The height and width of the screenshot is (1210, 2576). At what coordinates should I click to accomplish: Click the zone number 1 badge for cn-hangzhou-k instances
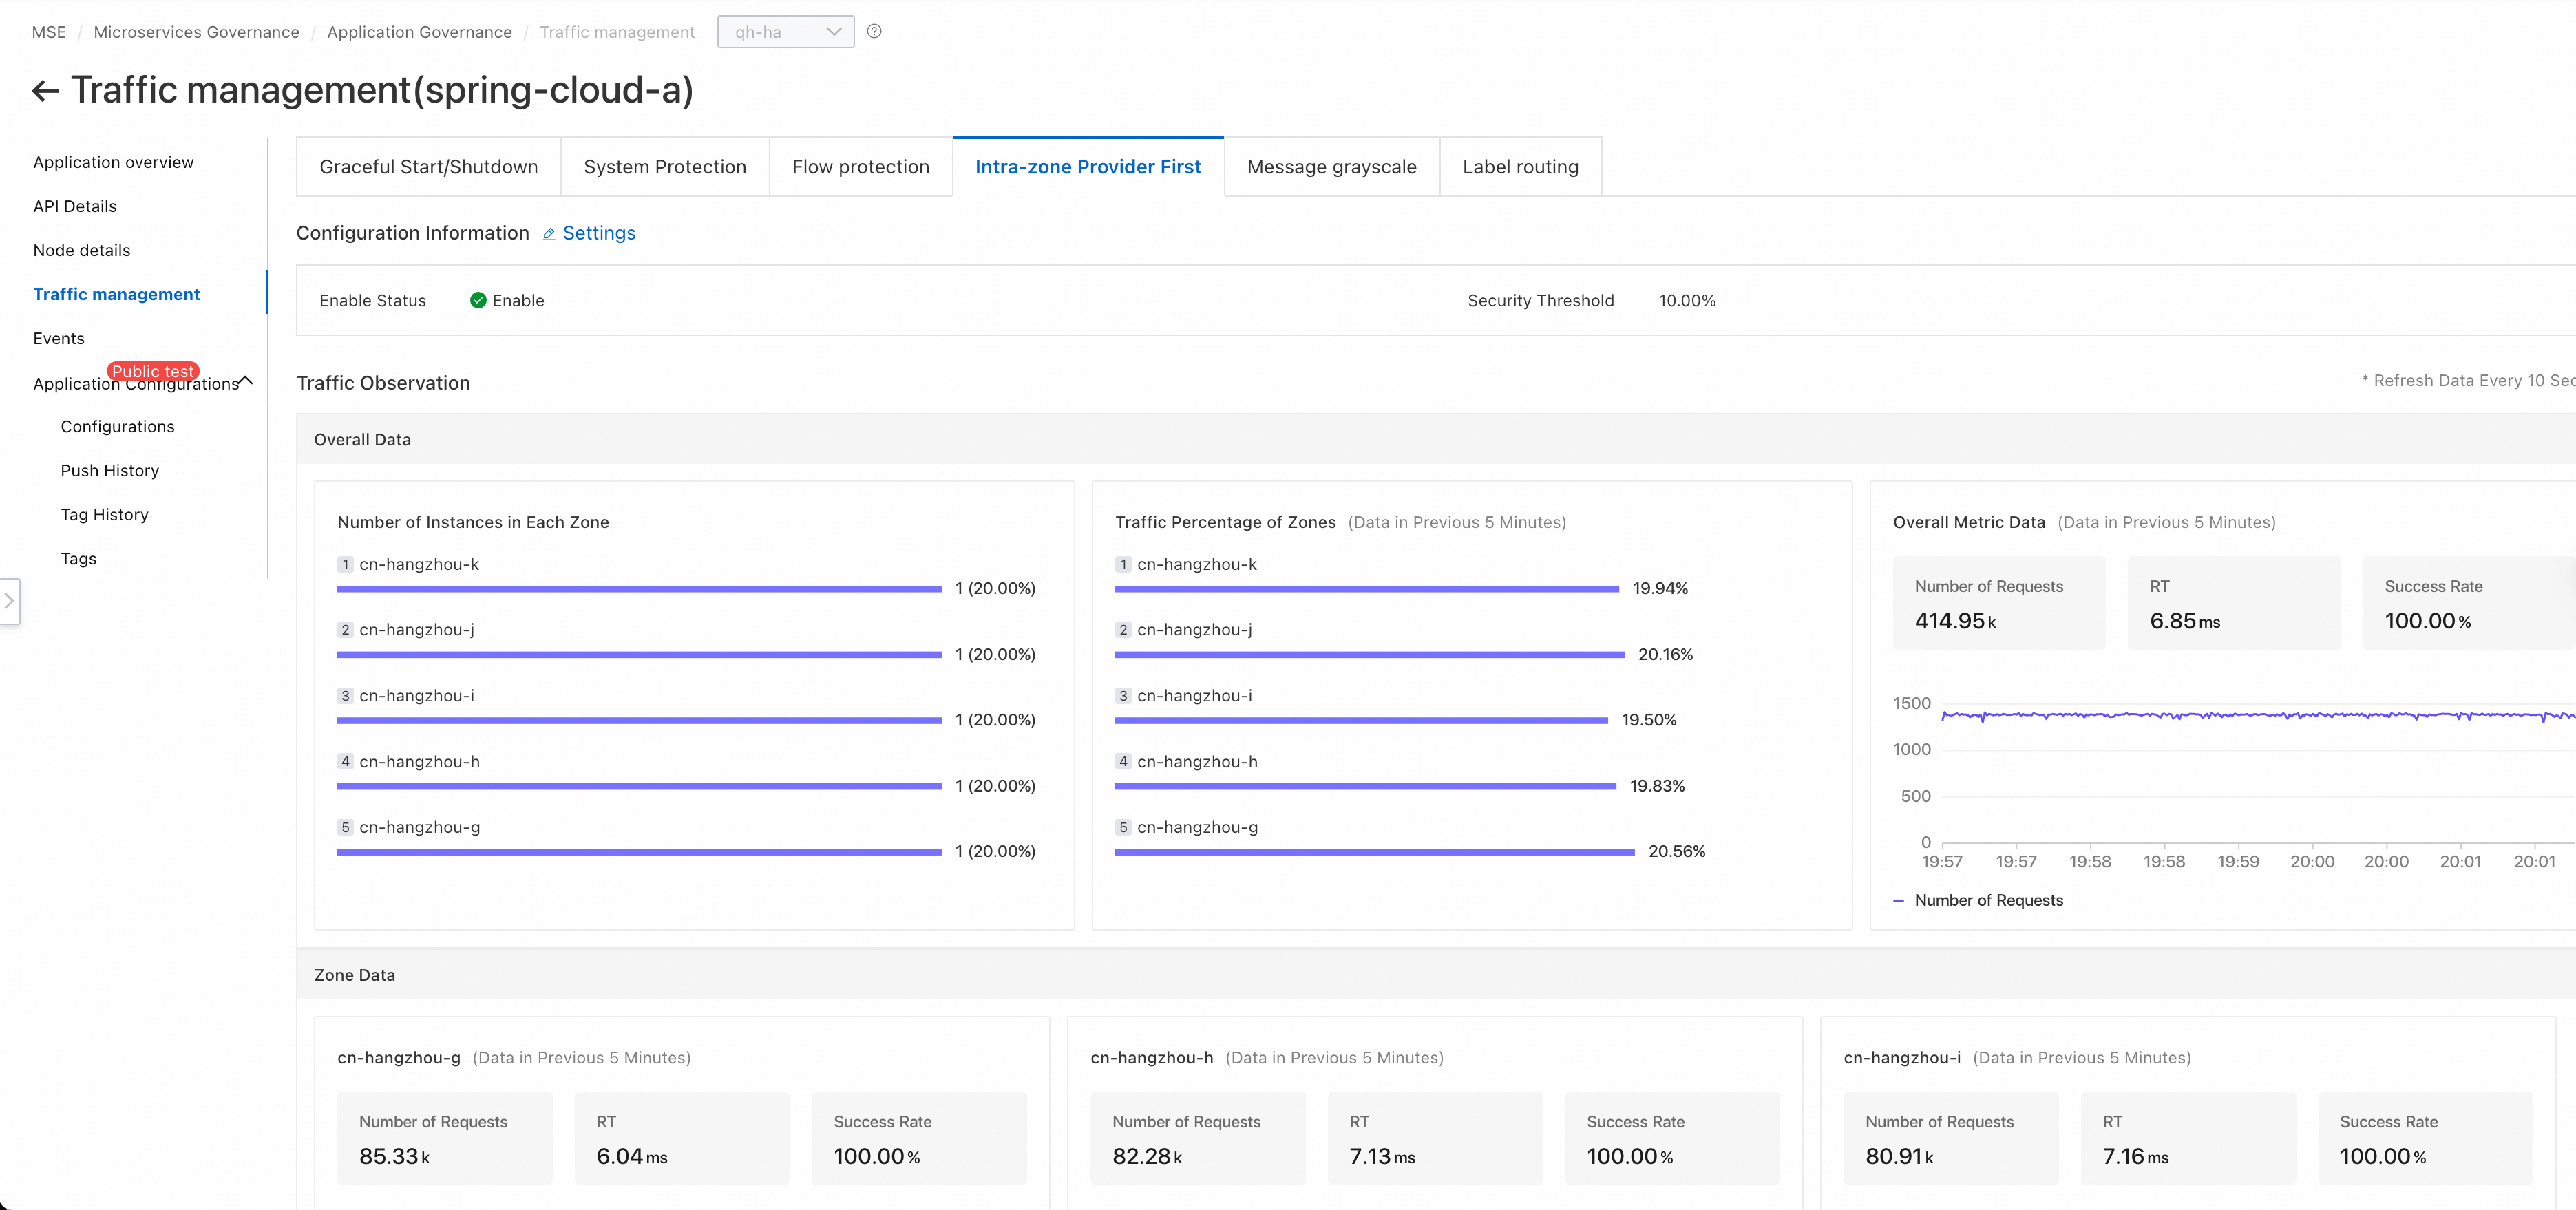(x=345, y=564)
